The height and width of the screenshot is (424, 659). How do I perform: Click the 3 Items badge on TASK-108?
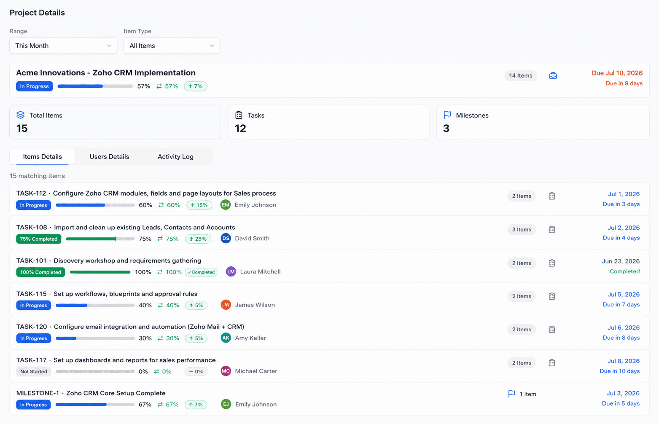click(522, 230)
